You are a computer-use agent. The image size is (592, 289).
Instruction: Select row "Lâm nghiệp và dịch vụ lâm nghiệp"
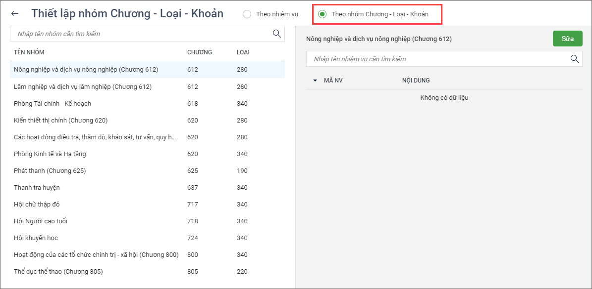83,87
